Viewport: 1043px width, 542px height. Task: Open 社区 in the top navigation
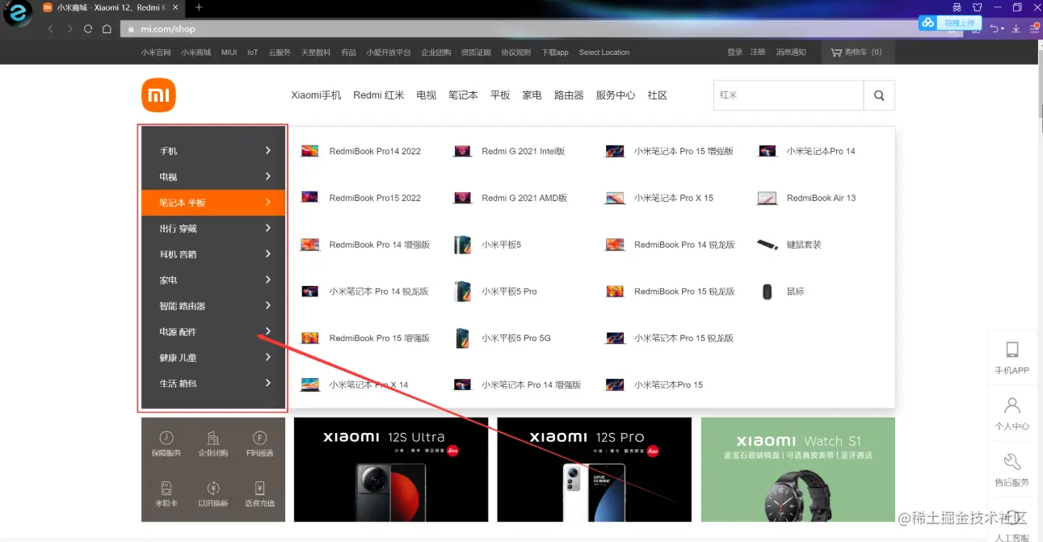[x=658, y=95]
